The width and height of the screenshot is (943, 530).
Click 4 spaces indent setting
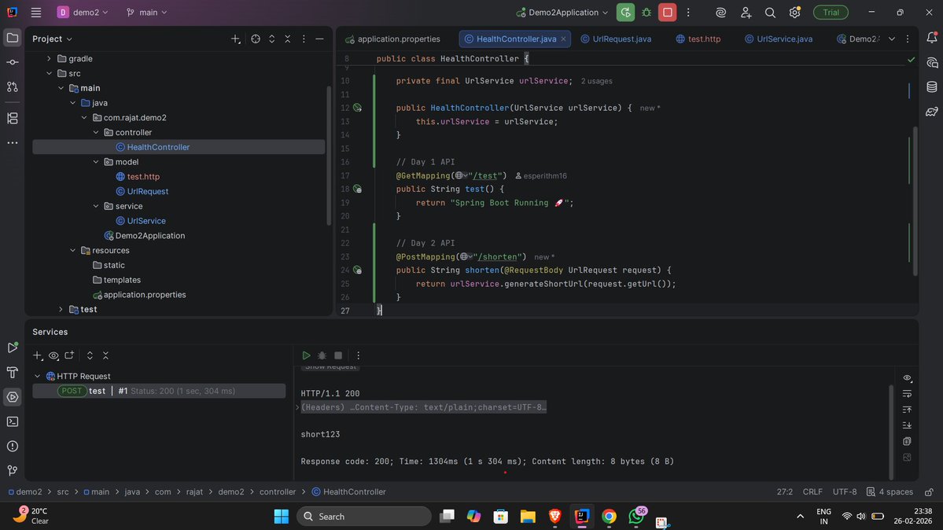890,491
